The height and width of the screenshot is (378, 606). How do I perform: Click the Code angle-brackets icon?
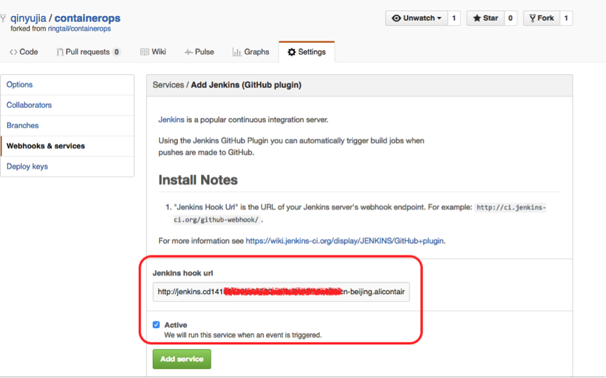13,52
